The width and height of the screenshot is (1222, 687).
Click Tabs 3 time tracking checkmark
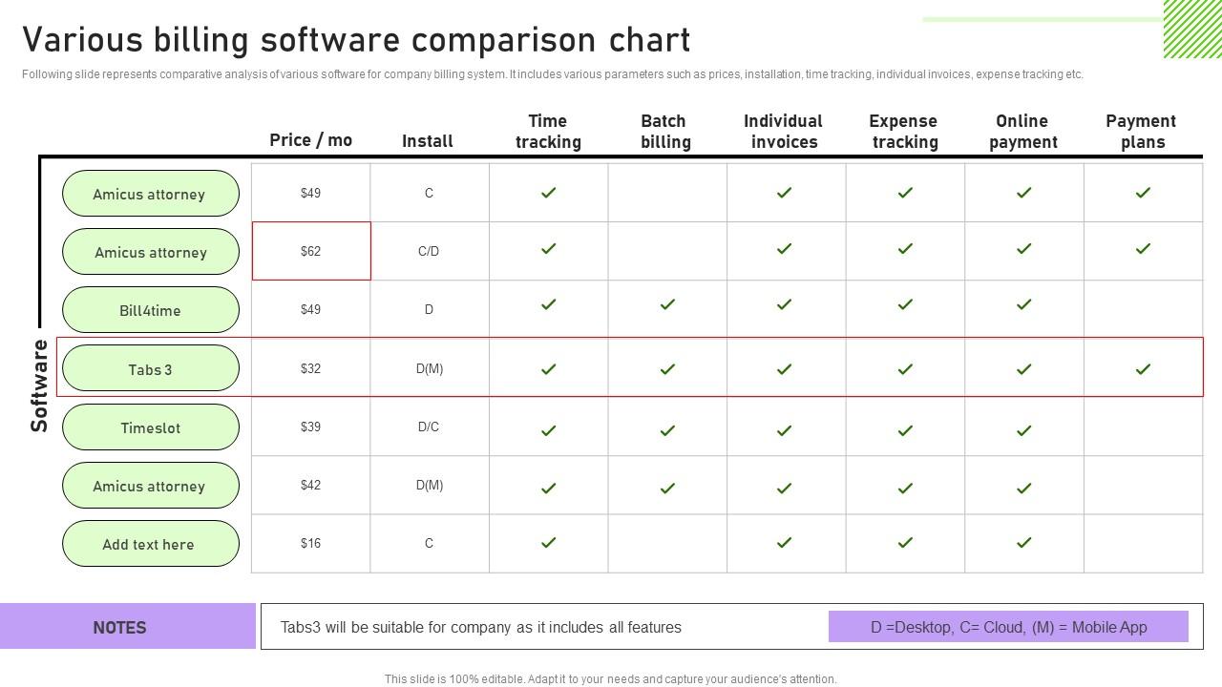(x=548, y=369)
